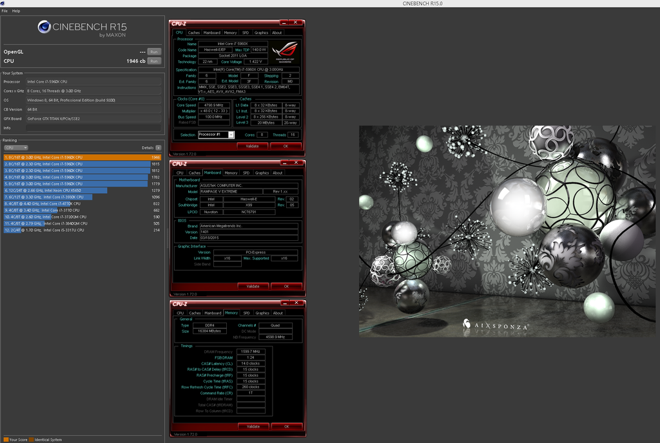The height and width of the screenshot is (443, 660).
Task: Open the File menu in Cinebench
Action: pos(5,11)
